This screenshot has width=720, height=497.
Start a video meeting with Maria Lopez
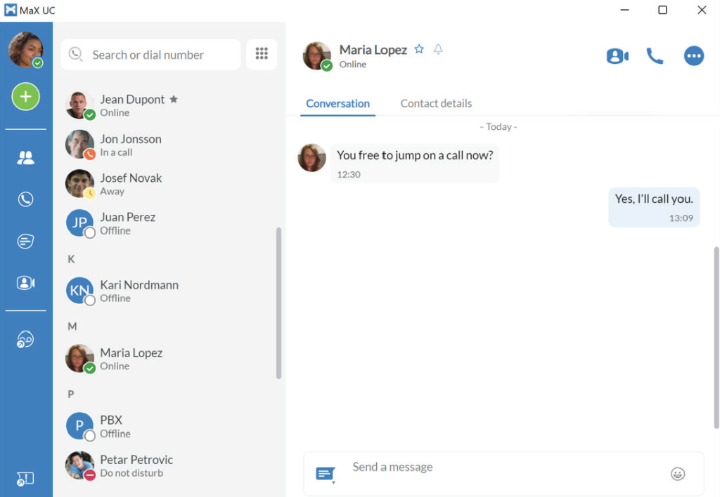(617, 56)
